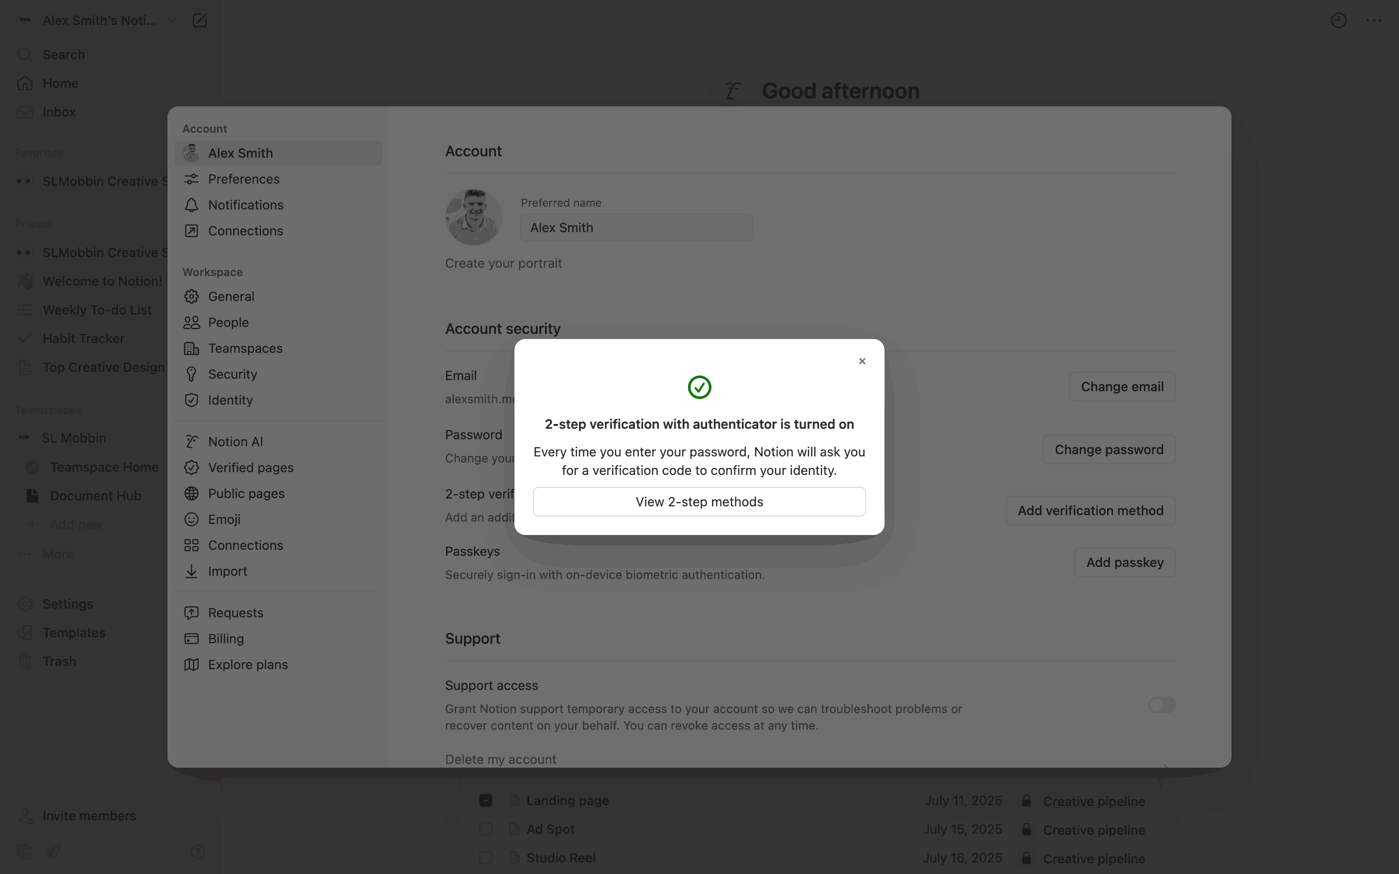Close the 2-step verification dialog
Viewport: 1399px width, 874px height.
(862, 361)
